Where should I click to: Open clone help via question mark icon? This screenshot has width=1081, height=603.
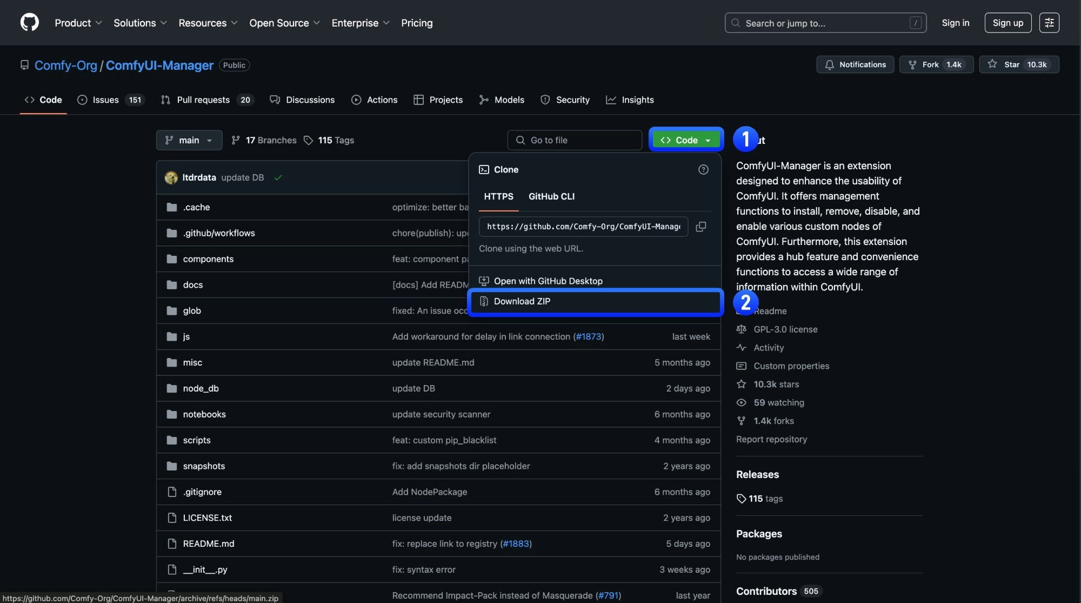click(703, 169)
